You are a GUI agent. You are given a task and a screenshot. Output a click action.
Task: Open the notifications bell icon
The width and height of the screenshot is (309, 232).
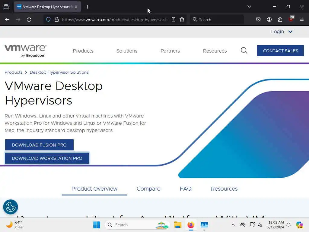coord(288,225)
